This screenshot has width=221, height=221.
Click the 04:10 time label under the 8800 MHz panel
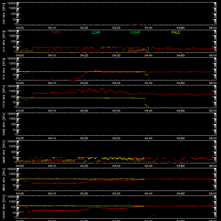pyautogui.click(x=52, y=194)
